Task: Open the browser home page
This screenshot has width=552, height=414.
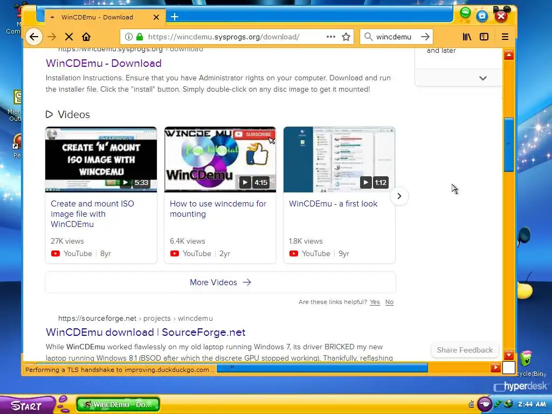Action: click(x=86, y=37)
